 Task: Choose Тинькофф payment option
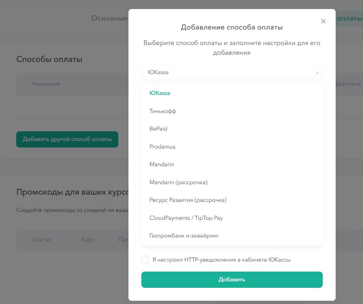pyautogui.click(x=163, y=111)
